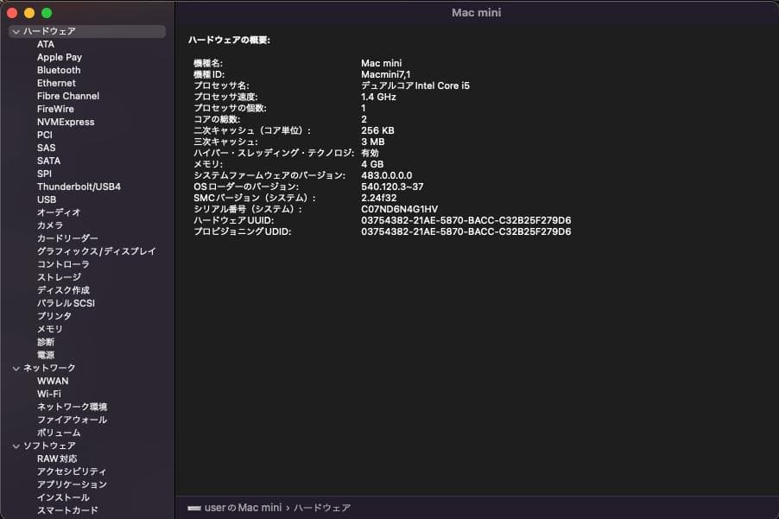Select the ネットワーク header row

point(87,368)
